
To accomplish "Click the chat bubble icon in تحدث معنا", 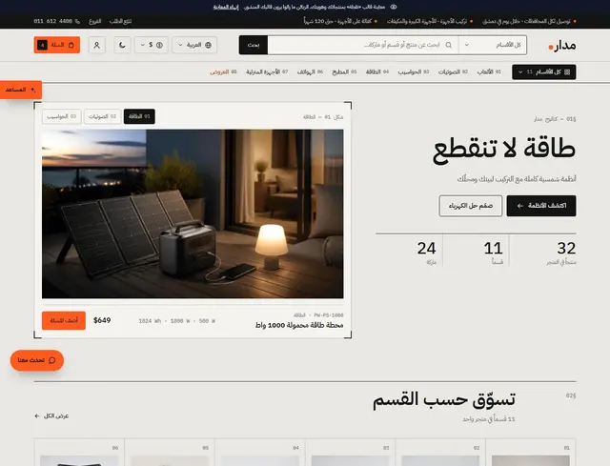I will pyautogui.click(x=52, y=360).
